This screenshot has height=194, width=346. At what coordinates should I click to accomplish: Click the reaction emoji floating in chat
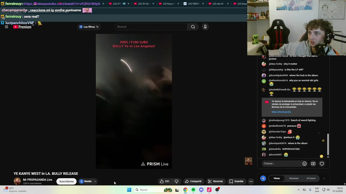coord(321,157)
